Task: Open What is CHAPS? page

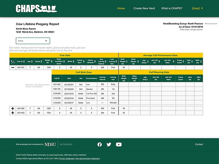Action: [172, 8]
